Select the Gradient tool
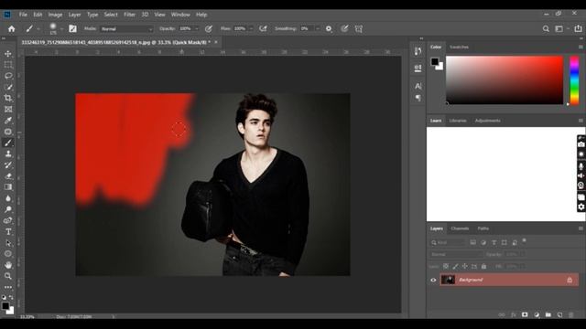Image resolution: width=586 pixels, height=329 pixels. point(8,186)
